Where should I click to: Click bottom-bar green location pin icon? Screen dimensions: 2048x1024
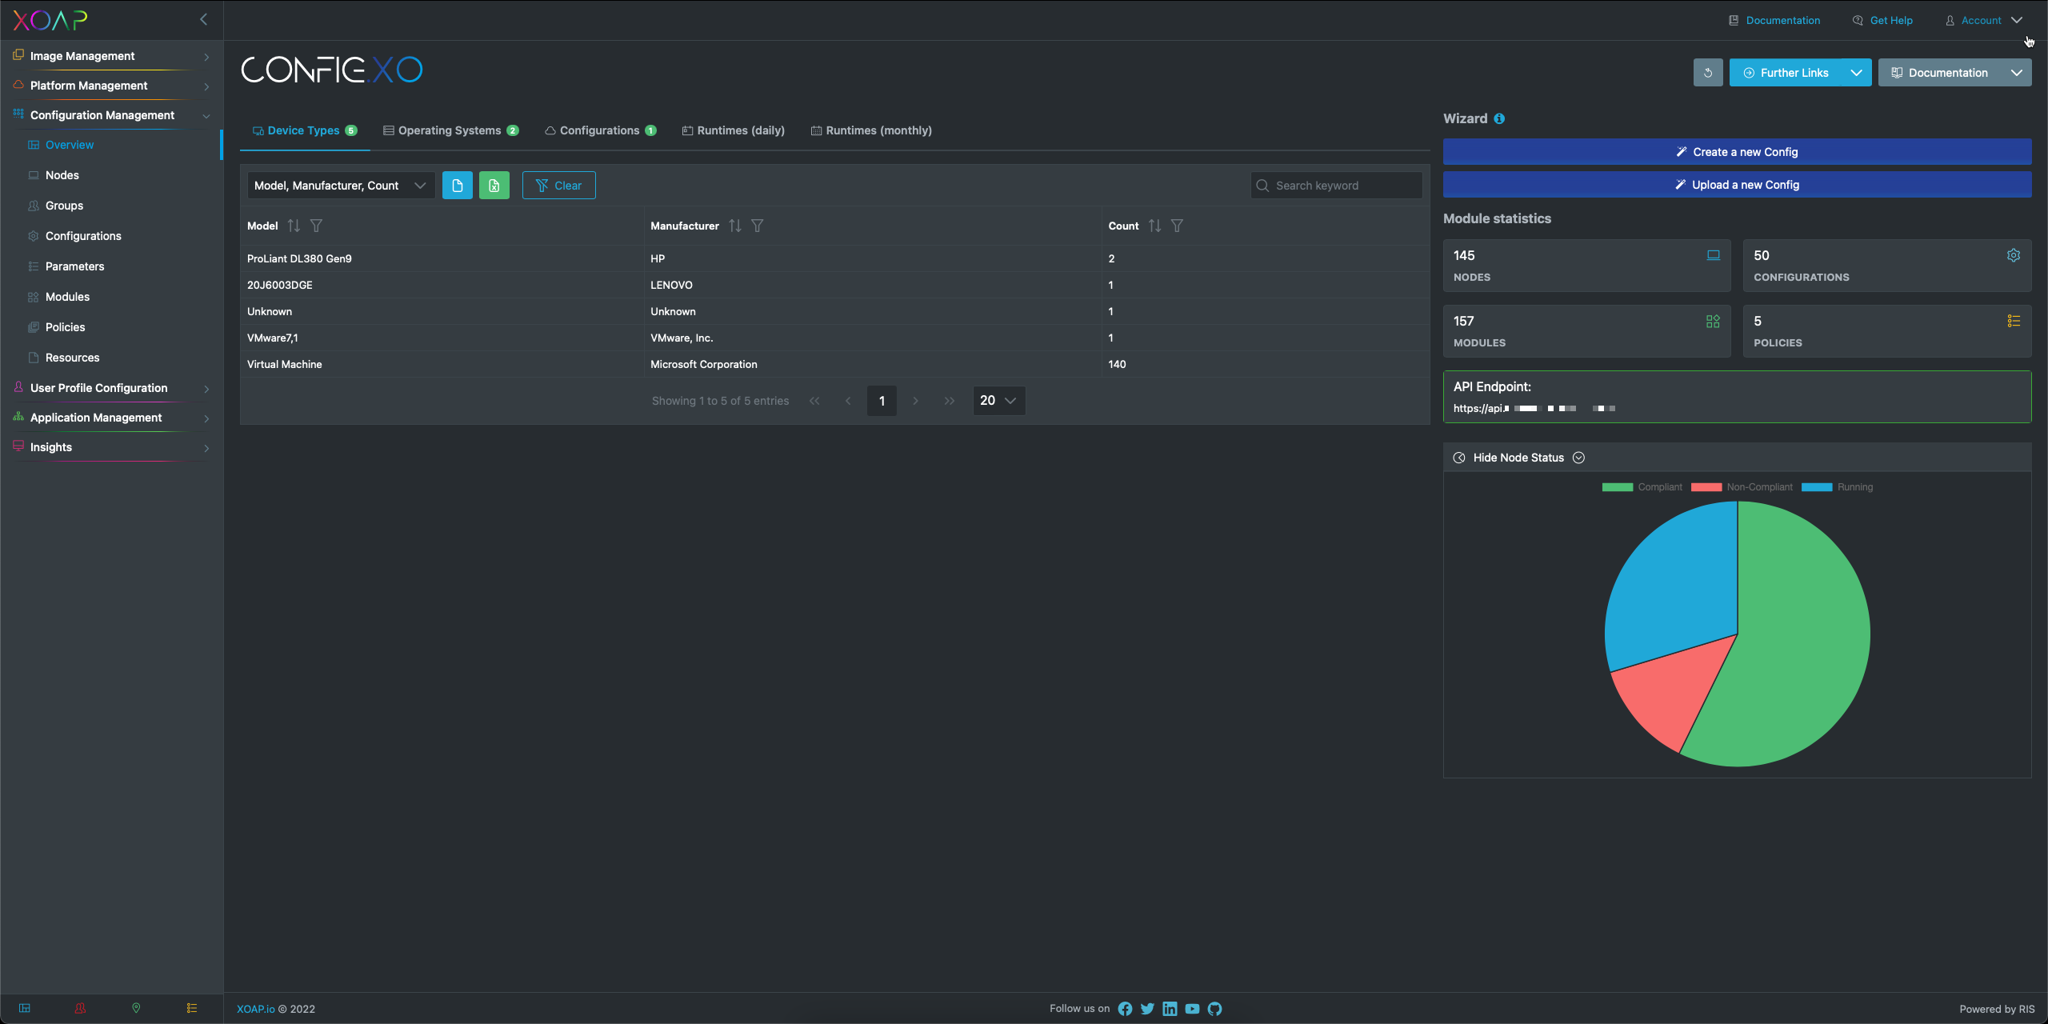tap(136, 1008)
